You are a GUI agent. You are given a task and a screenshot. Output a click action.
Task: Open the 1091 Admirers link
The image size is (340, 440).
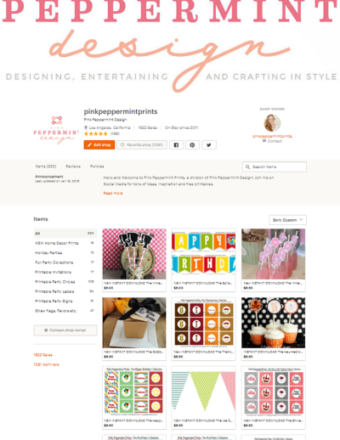pos(46,364)
